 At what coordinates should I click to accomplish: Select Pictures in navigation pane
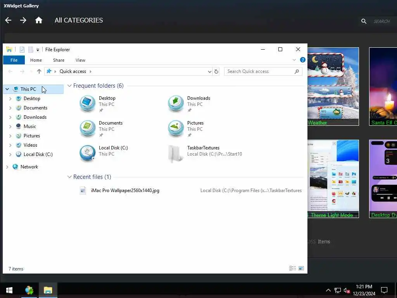[x=32, y=136]
